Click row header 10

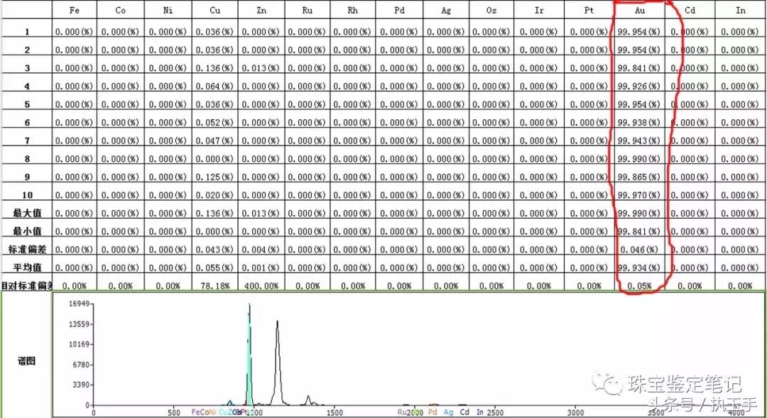pyautogui.click(x=27, y=195)
